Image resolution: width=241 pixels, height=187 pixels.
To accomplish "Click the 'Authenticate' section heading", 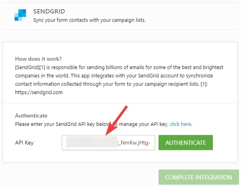I will point(31,116).
